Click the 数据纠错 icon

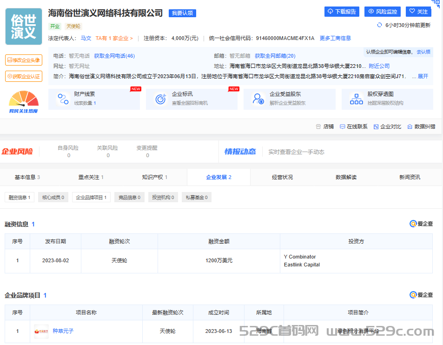pyautogui.click(x=410, y=126)
